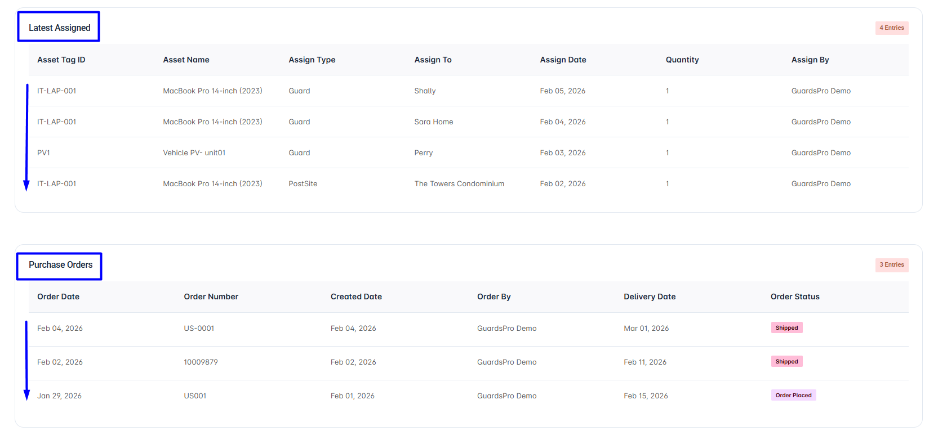
Task: Select The Towers Condominium assignee
Action: tap(459, 183)
